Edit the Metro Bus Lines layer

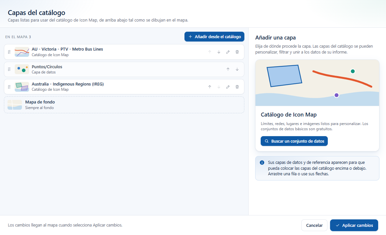tap(228, 52)
